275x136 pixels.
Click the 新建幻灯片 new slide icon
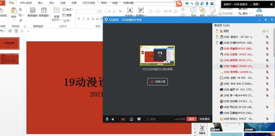click(x=57, y=10)
